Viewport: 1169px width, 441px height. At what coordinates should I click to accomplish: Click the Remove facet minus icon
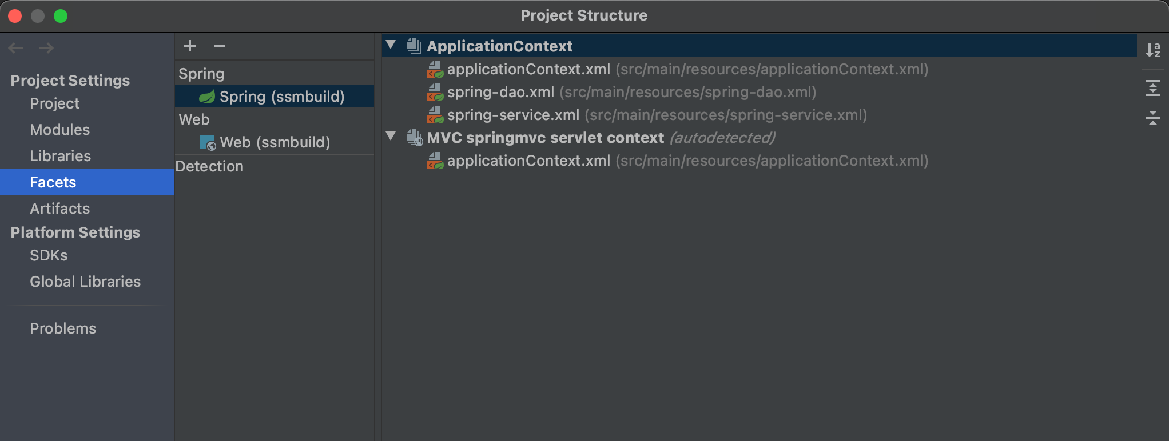tap(220, 46)
